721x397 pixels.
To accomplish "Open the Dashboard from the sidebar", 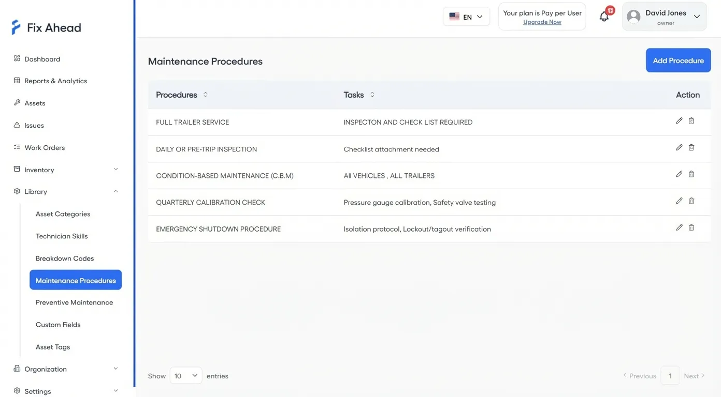I will 42,58.
